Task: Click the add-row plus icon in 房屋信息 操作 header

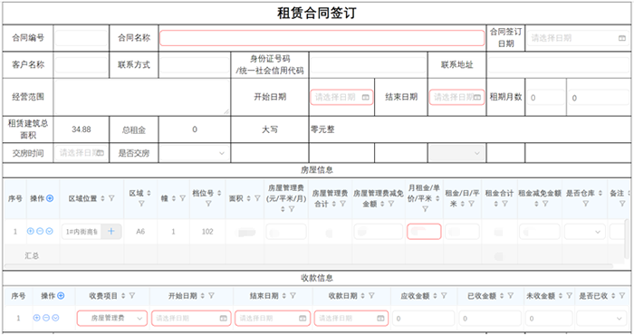Action: (x=50, y=198)
